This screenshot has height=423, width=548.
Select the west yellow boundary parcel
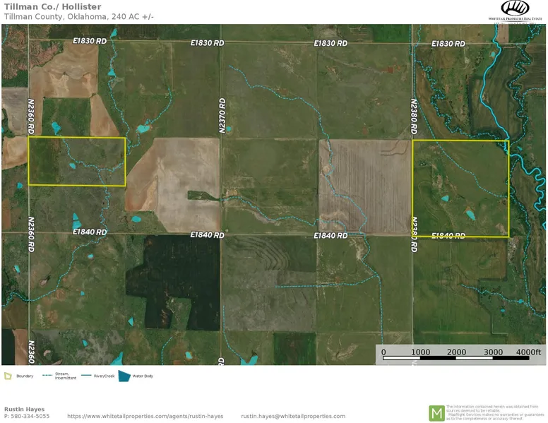[x=76, y=162]
